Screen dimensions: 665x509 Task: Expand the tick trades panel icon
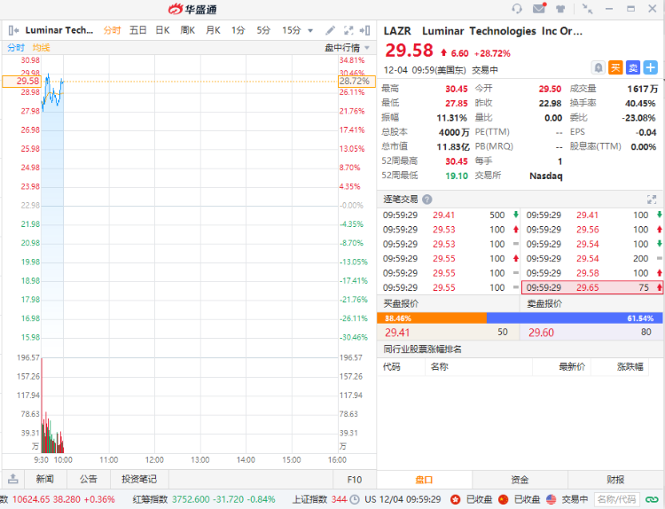tap(652, 200)
